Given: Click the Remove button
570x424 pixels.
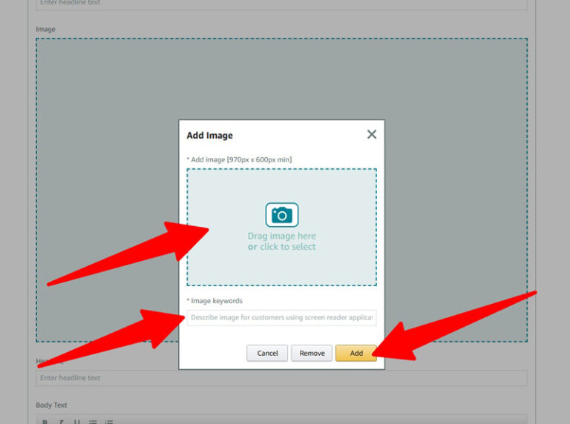Looking at the screenshot, I should pos(312,353).
